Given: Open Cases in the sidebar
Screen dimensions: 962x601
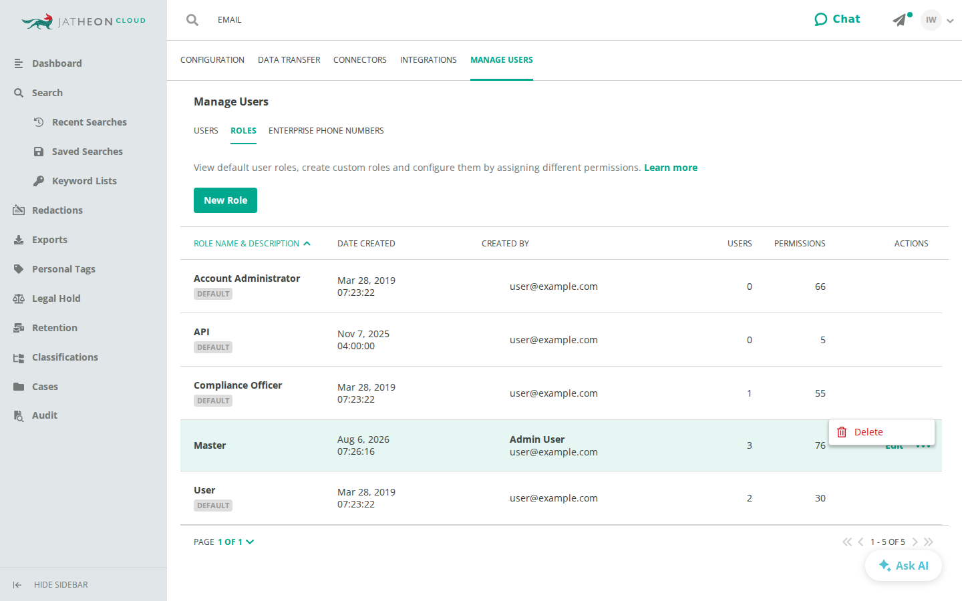Looking at the screenshot, I should (x=45, y=387).
